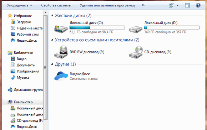207x130 pixels.
Task: Click the C: drive free space bar
Action: pyautogui.click(x=97, y=27)
